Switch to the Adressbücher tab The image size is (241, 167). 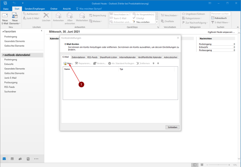click(170, 57)
